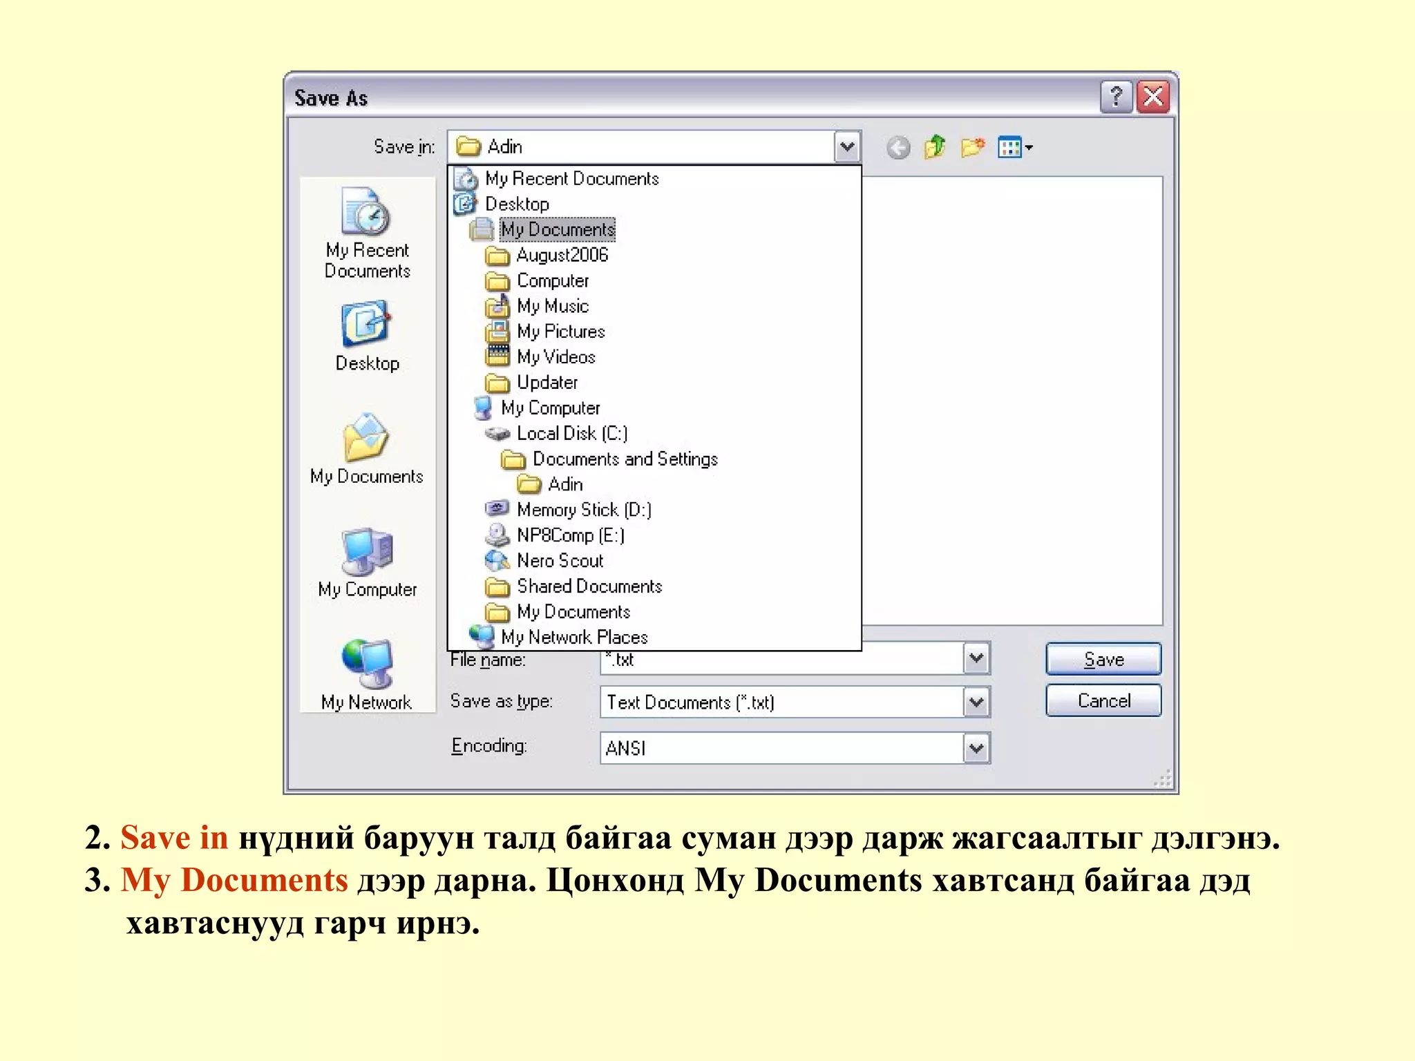Screen dimensions: 1415x1061
Task: Pick the August2006 folder
Action: click(x=546, y=255)
